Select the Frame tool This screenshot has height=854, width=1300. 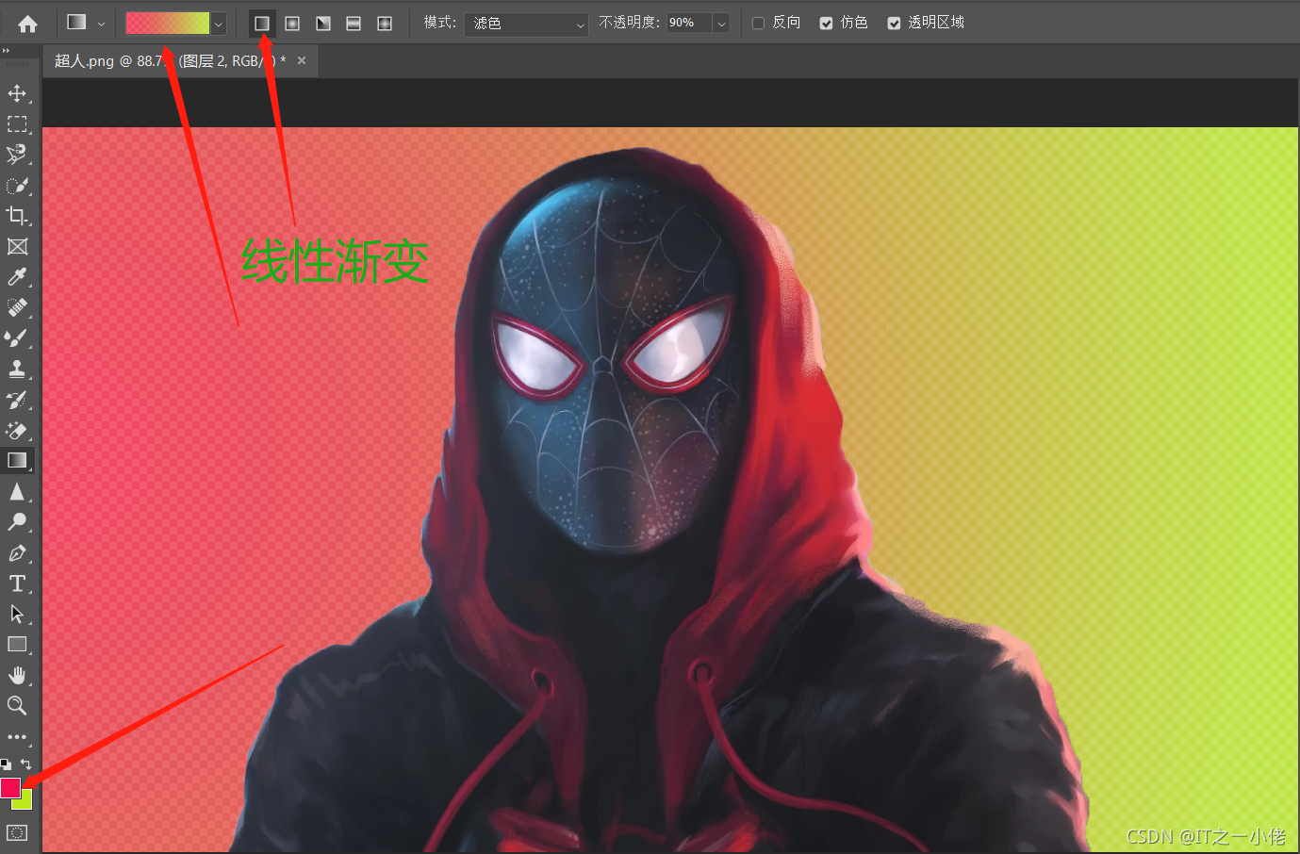click(17, 247)
